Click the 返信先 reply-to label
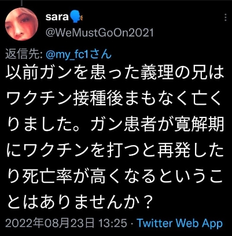Viewport: 232px width, 236px height. tap(24, 54)
